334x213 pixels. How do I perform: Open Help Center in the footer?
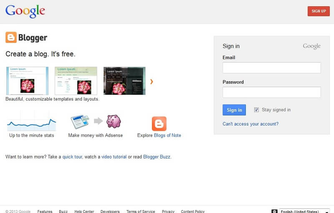84,211
